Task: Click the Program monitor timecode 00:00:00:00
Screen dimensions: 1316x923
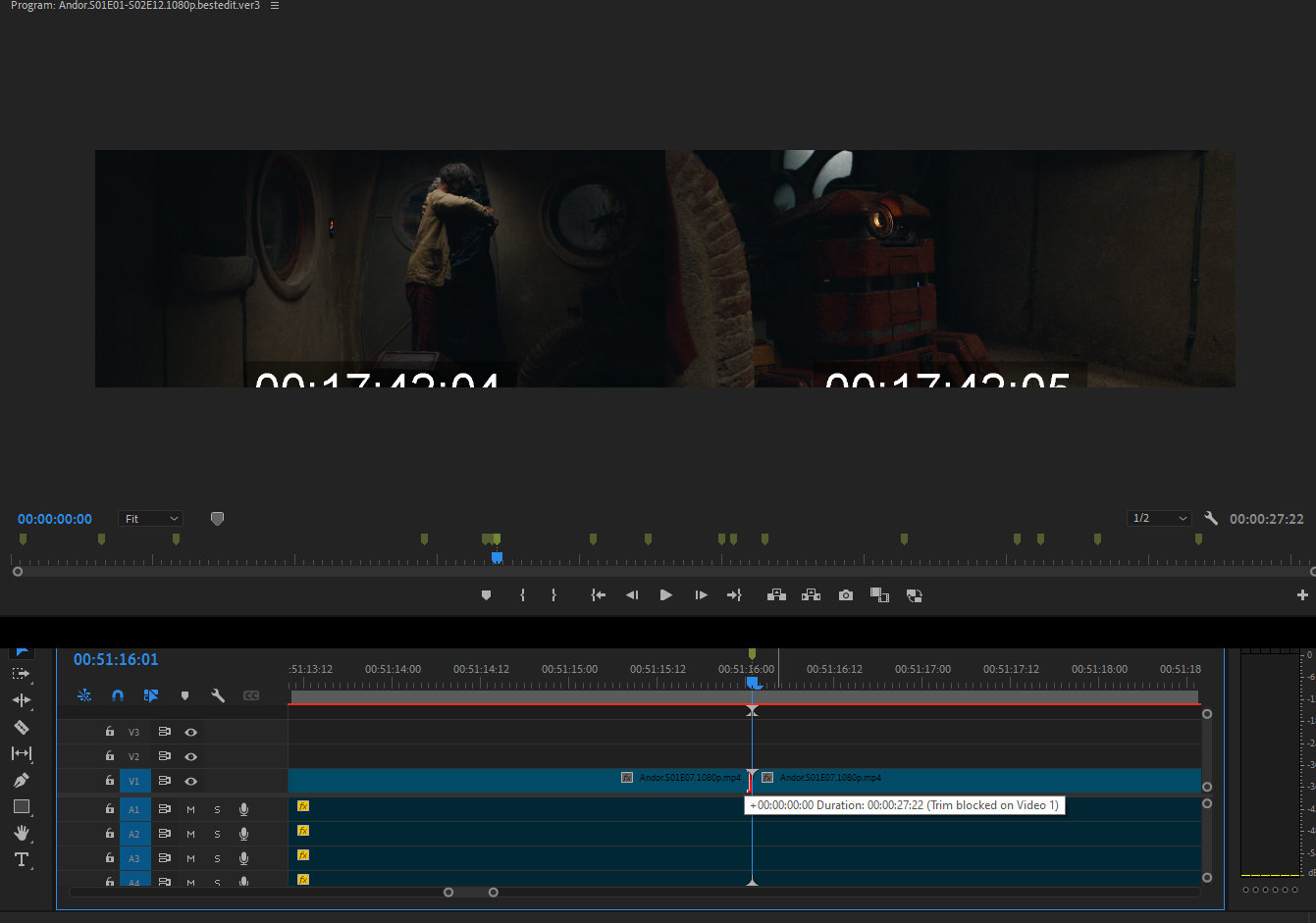Action: click(55, 519)
